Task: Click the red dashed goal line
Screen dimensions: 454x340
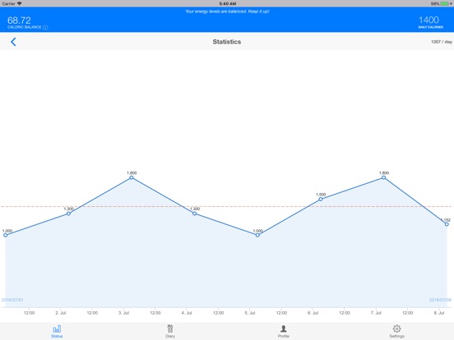Action: 226,206
